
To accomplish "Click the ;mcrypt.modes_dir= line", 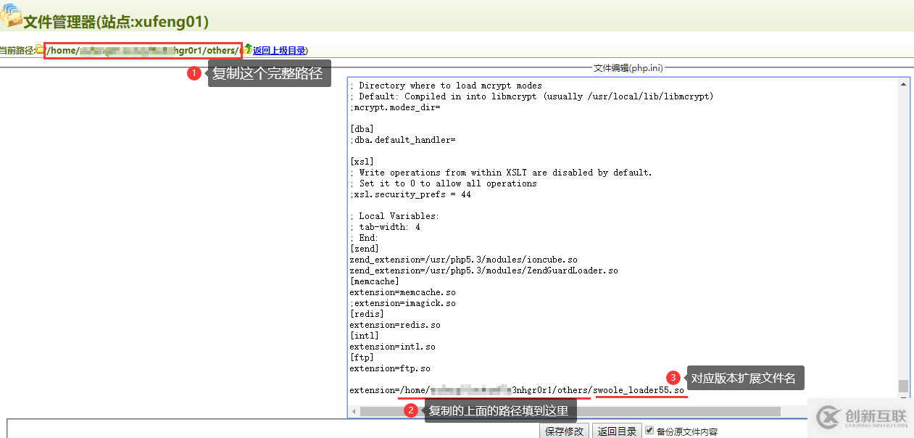I will click(394, 107).
